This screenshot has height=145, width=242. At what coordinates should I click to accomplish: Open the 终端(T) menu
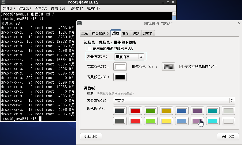point(77,8)
